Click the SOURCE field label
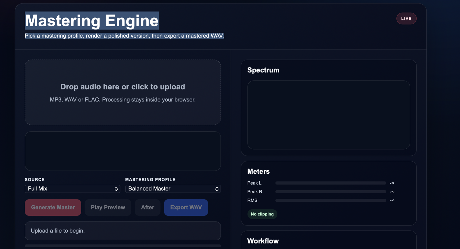The image size is (460, 249). 35,179
